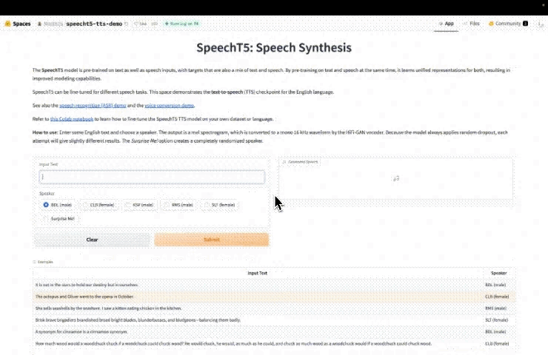Load example 'It is not in the stars'
548x355 pixels.
point(274,285)
